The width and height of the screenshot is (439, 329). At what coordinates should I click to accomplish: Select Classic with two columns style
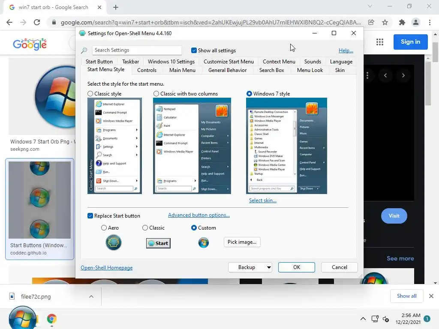156,94
